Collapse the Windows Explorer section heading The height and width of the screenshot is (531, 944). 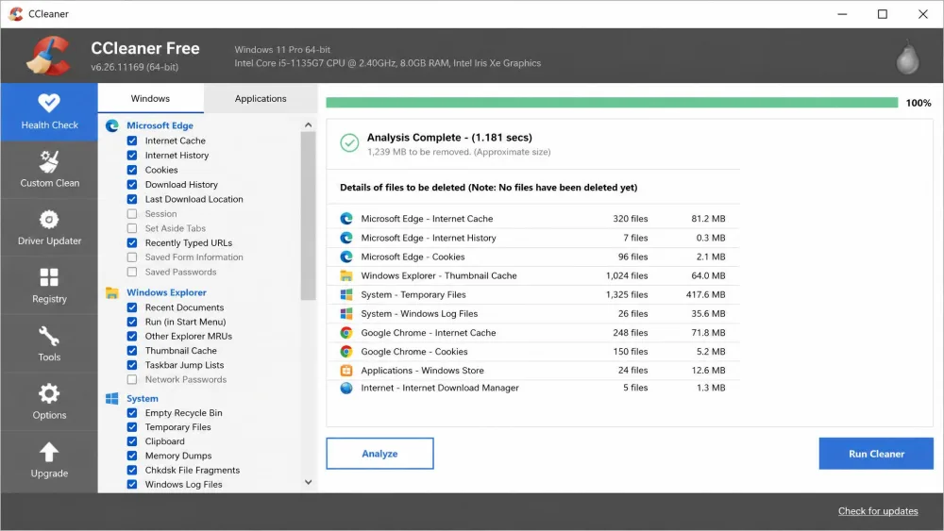pos(166,292)
